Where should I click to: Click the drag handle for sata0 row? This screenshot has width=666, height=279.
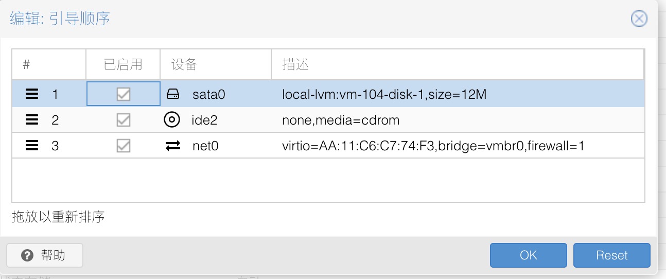coord(32,94)
